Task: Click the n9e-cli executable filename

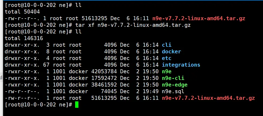Action: (173, 78)
